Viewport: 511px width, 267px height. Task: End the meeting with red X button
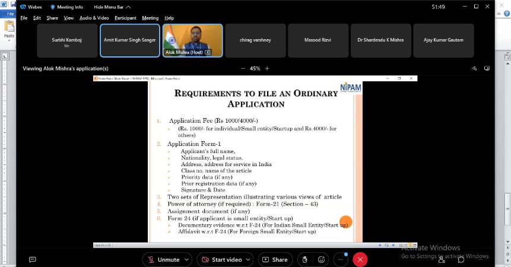click(x=360, y=259)
